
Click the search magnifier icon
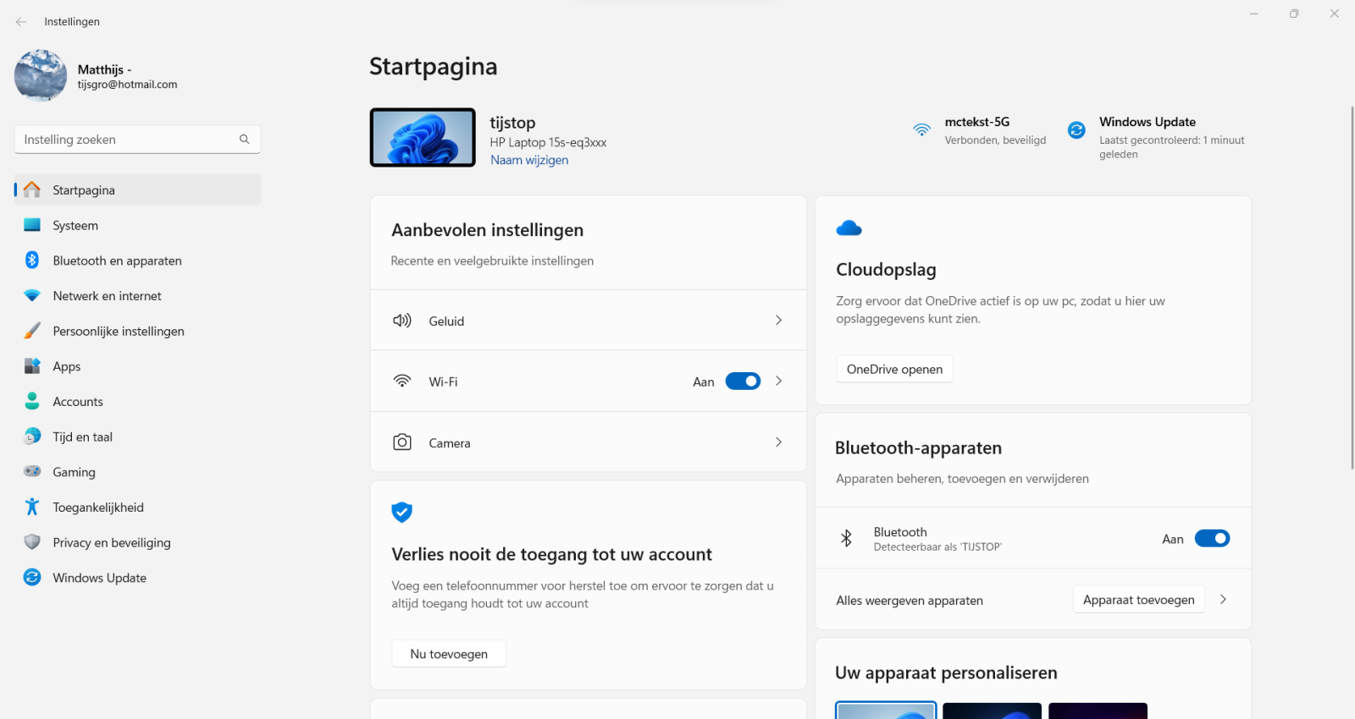tap(245, 140)
